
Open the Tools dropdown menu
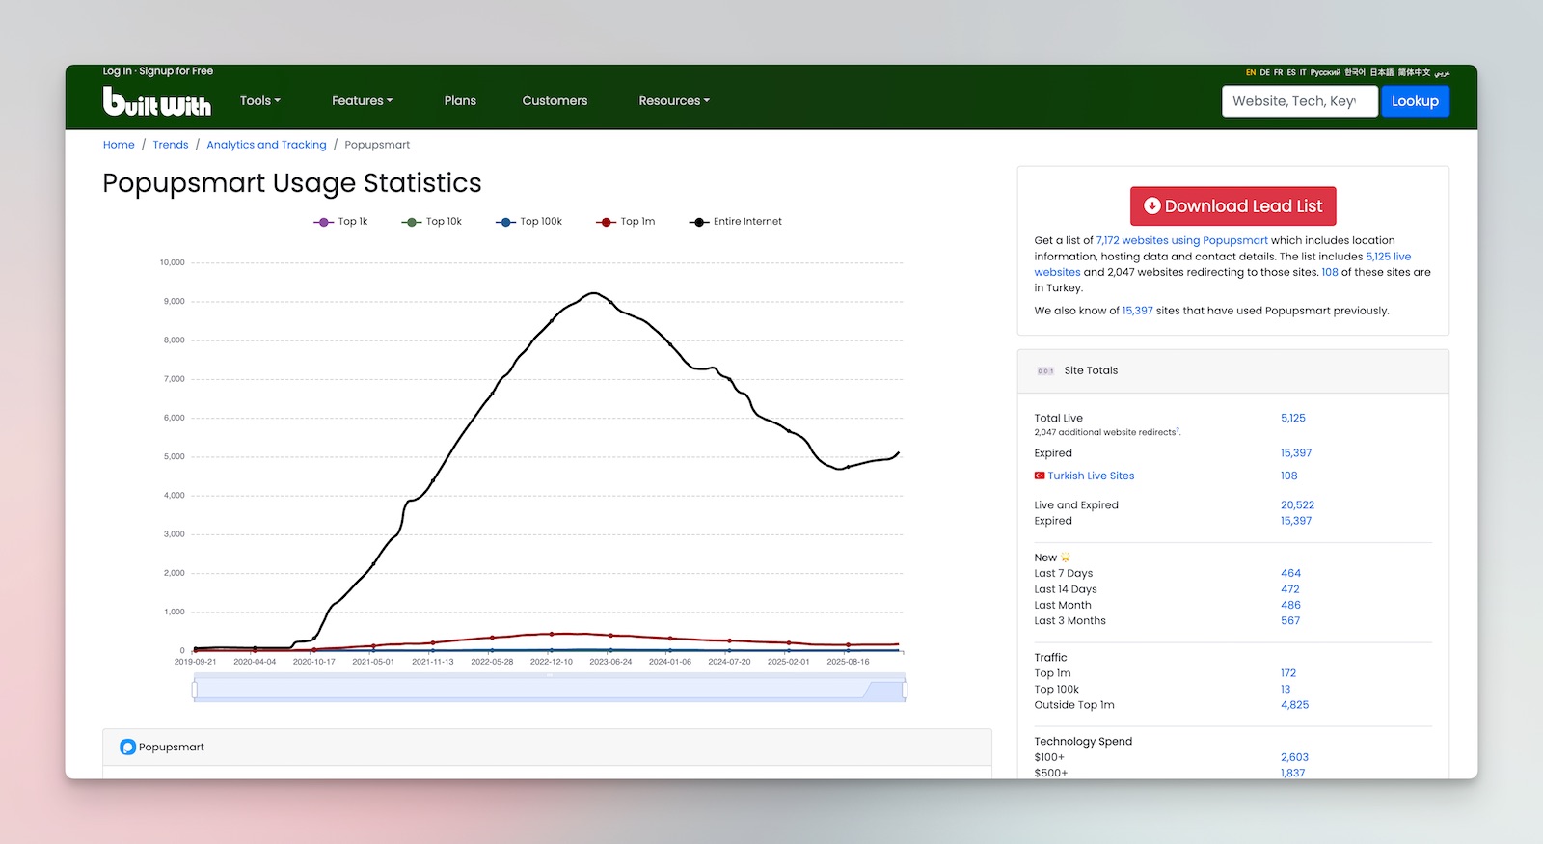(x=260, y=100)
